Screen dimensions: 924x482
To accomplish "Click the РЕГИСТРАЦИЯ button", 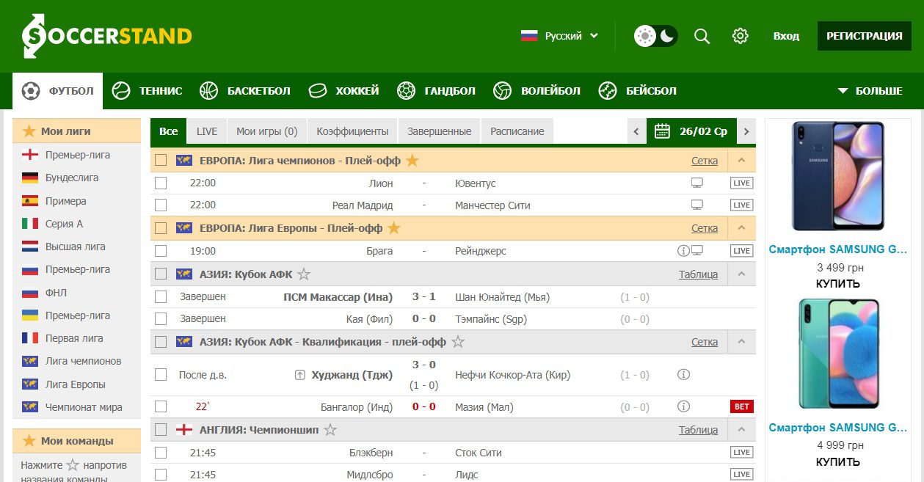I will tap(864, 36).
